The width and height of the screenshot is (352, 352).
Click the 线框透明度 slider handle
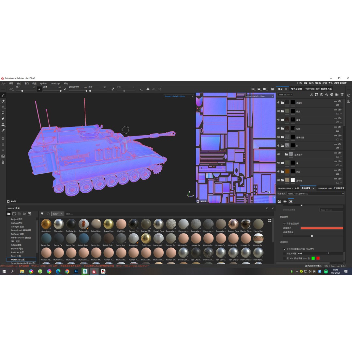[x=312, y=236]
